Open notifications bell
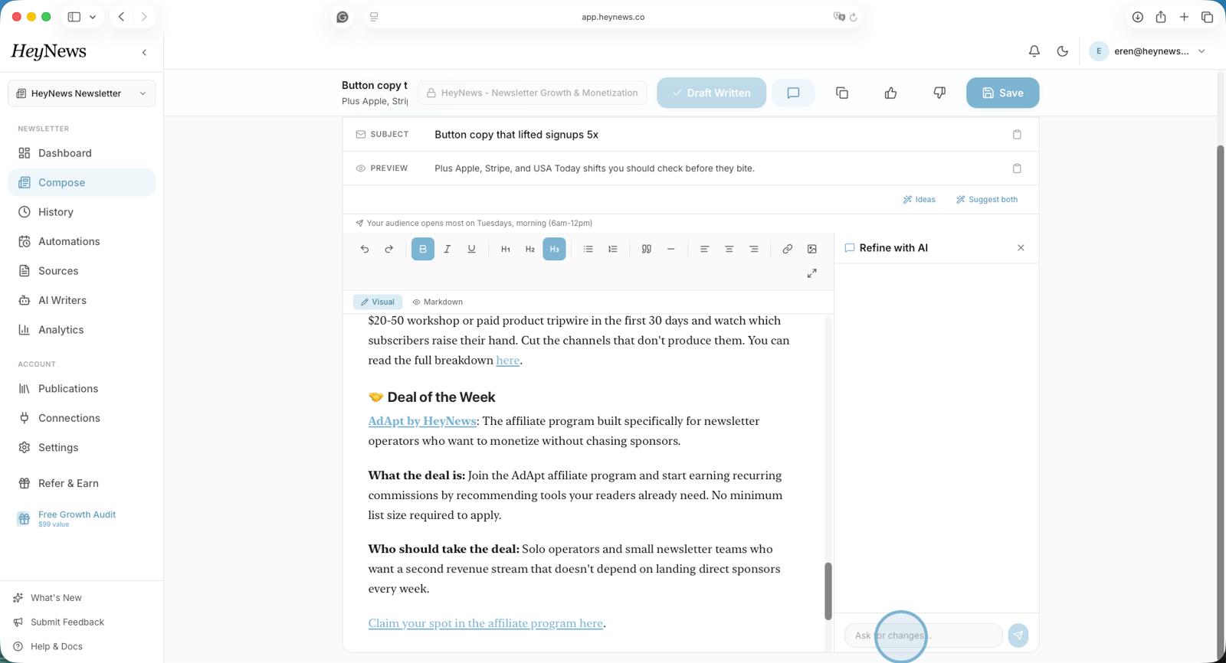The height and width of the screenshot is (663, 1226). click(x=1034, y=51)
